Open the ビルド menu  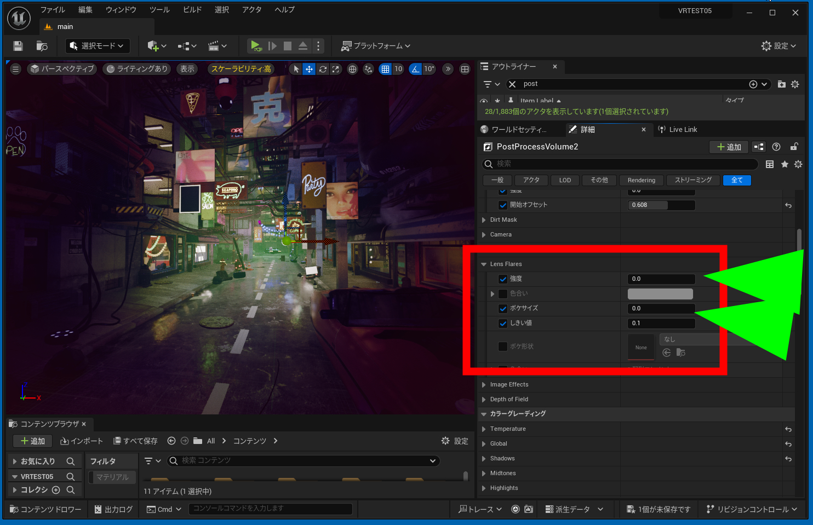click(x=192, y=10)
